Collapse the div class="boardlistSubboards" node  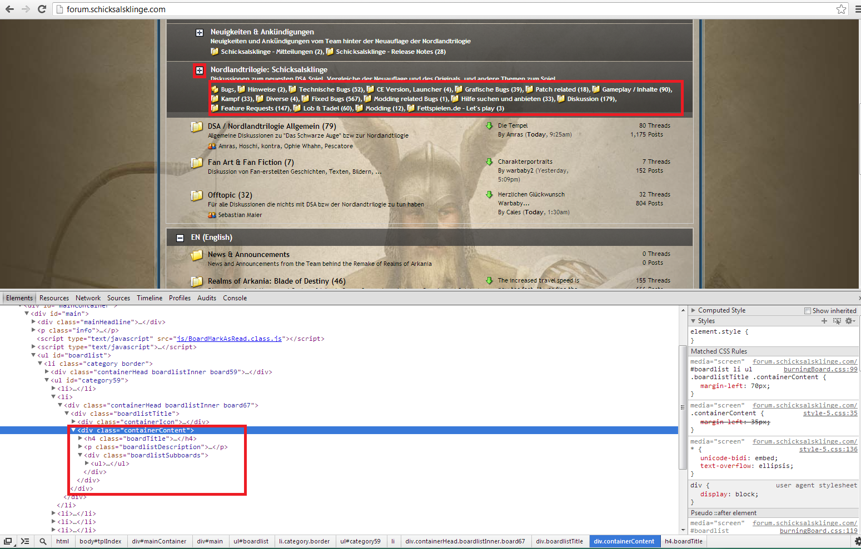(80, 455)
